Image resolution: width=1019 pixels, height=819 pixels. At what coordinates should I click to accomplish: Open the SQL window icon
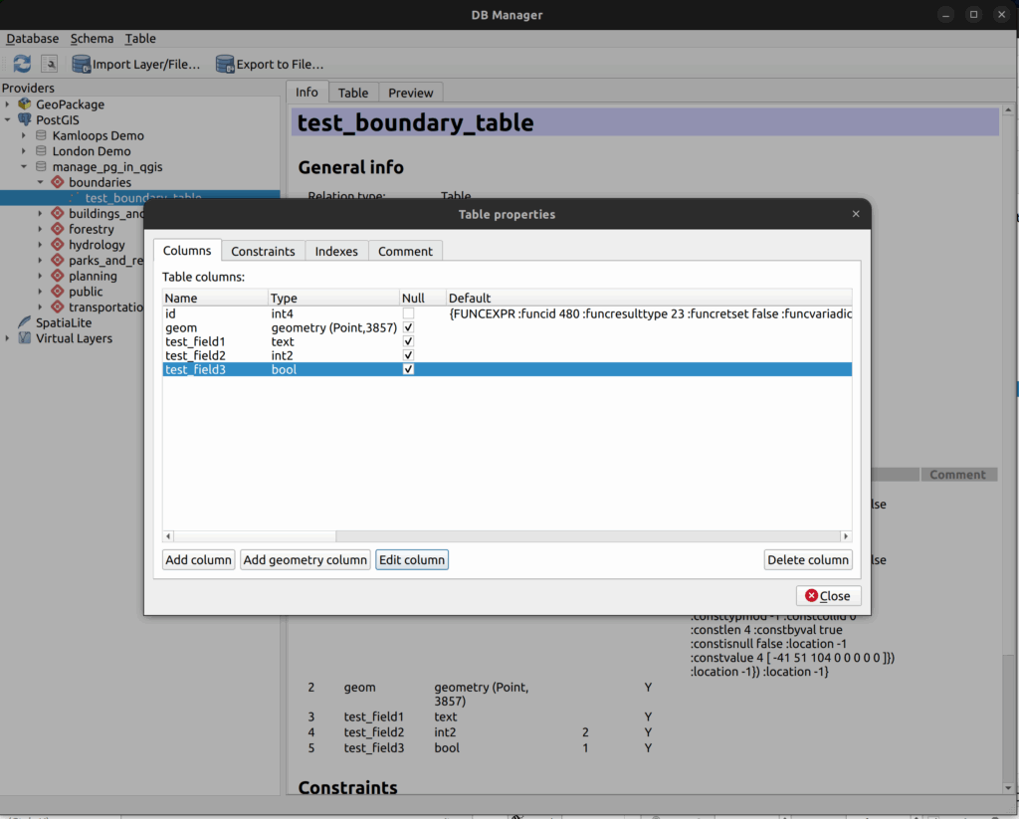(x=49, y=64)
